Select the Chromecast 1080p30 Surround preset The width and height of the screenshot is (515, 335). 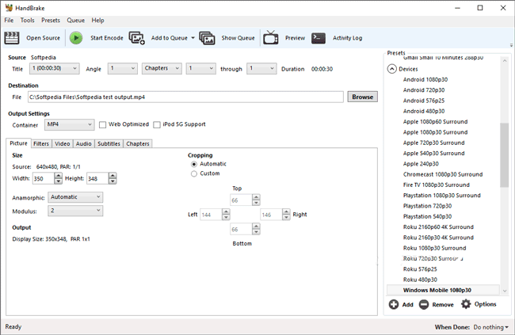442,173
